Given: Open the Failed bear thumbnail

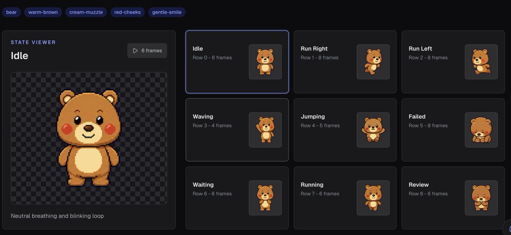Looking at the screenshot, I should pos(481,130).
